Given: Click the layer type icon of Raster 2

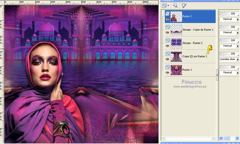Looking at the screenshot, I should point(168,14).
